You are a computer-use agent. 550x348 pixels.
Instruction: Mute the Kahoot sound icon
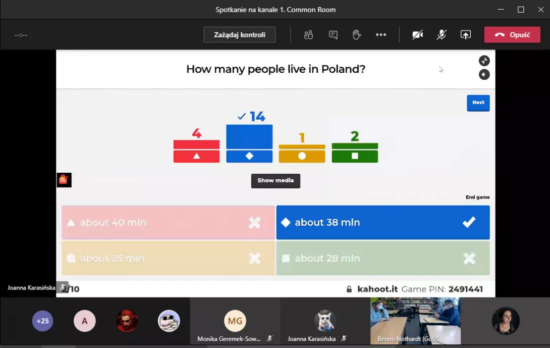(484, 75)
